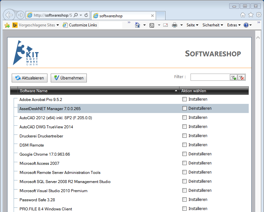264x212 pixels.
Task: Click the printer icon in command bar
Action: [175, 25]
